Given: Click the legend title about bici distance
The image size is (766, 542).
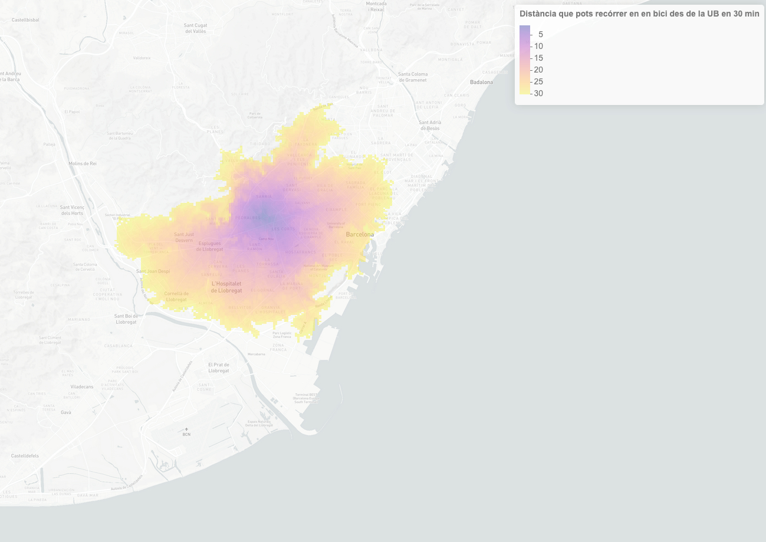Looking at the screenshot, I should (x=639, y=14).
